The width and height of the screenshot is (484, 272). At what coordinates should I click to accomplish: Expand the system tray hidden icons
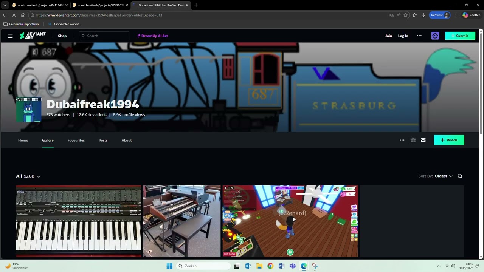[439, 266]
